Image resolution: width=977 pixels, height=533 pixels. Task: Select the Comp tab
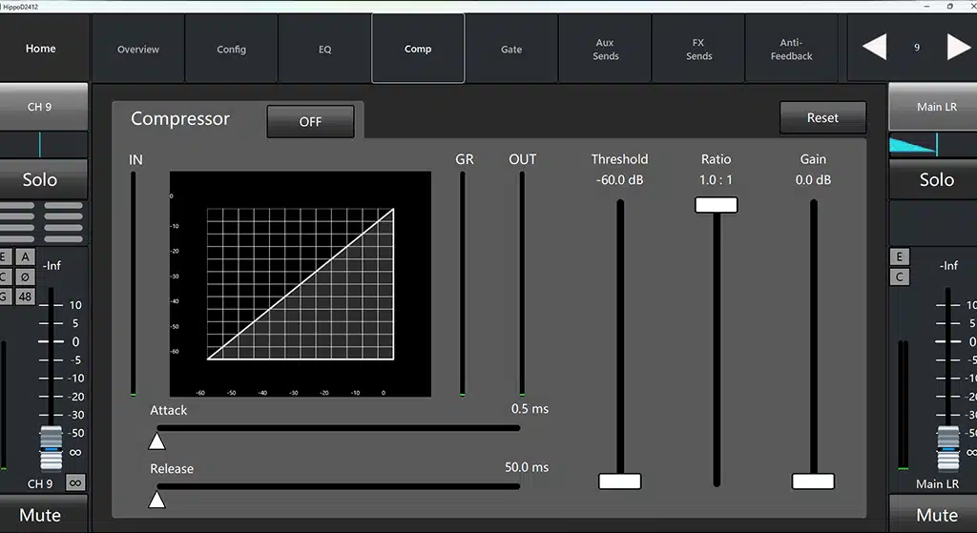[x=418, y=49]
